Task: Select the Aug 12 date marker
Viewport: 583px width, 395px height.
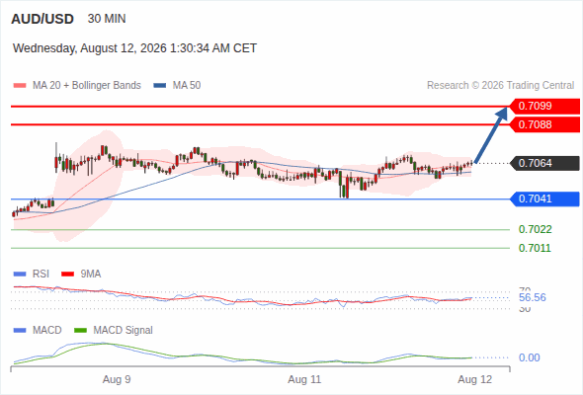Action: point(475,380)
